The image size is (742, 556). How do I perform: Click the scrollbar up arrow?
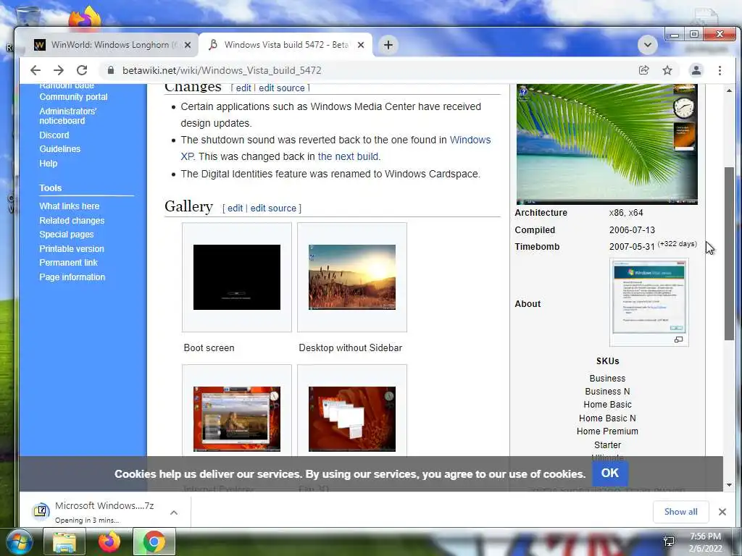tap(729, 90)
